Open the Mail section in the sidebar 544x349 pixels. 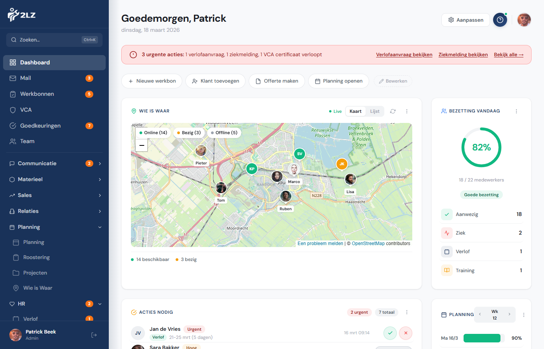point(26,78)
